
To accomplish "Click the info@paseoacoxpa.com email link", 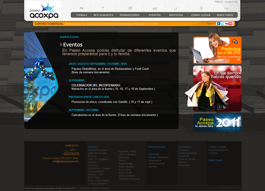I will coord(66,161).
